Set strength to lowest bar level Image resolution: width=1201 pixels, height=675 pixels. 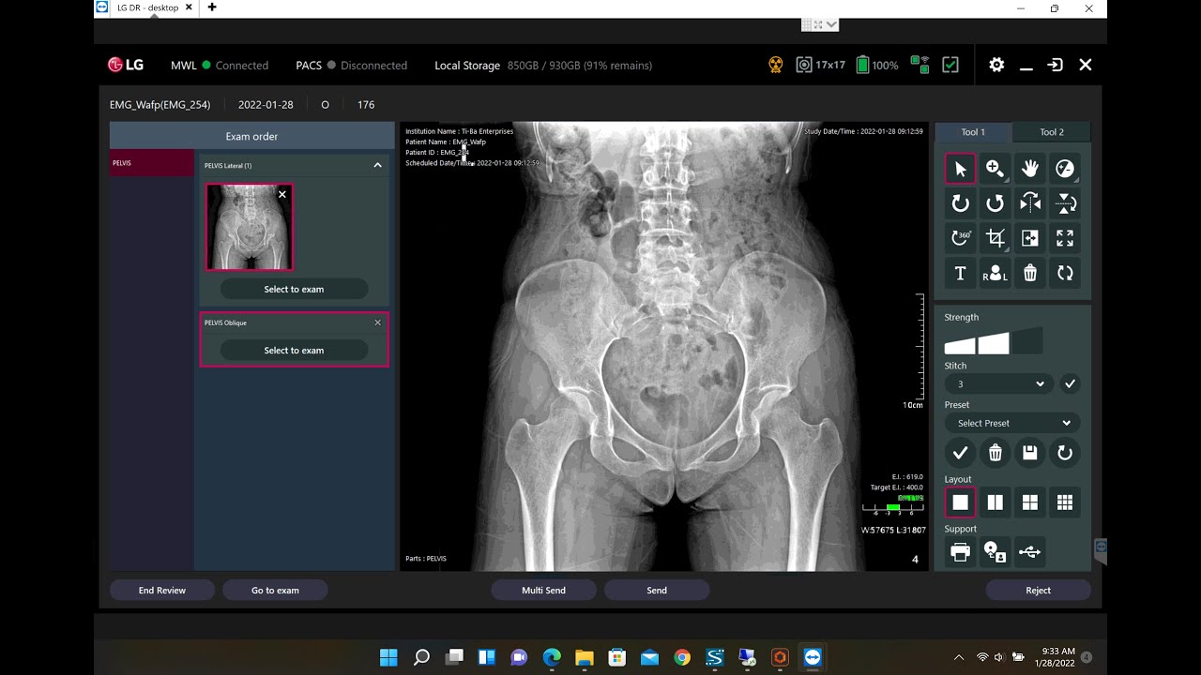pyautogui.click(x=959, y=345)
